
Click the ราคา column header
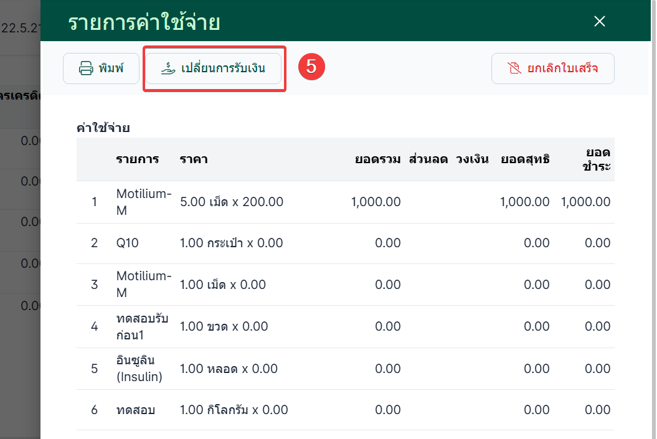click(194, 159)
